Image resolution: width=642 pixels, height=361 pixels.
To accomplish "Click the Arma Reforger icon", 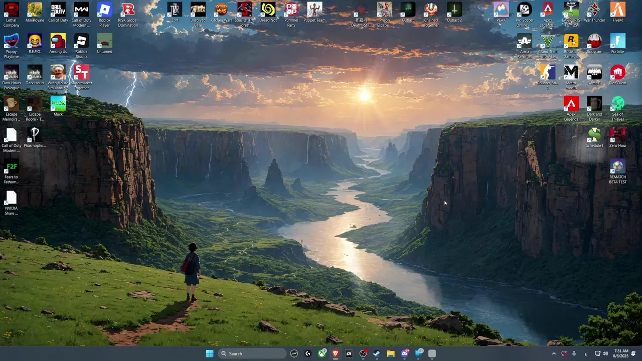I will click(524, 46).
